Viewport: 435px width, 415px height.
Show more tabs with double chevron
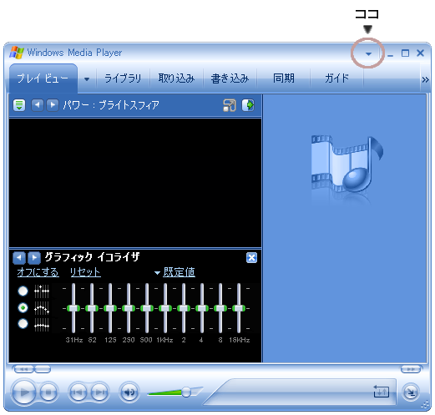pyautogui.click(x=425, y=80)
